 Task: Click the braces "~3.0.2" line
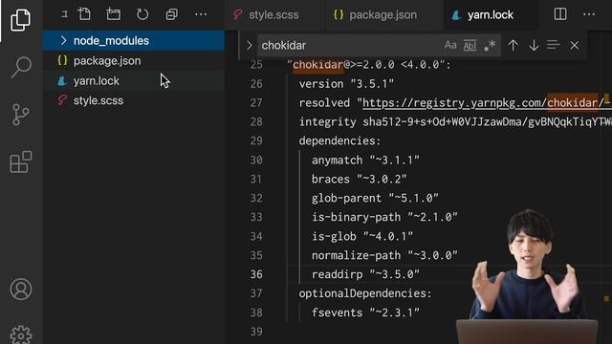360,179
